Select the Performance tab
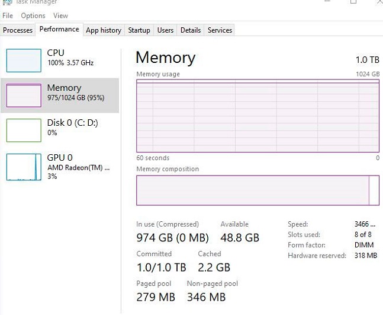This screenshot has height=315, width=383. (x=59, y=29)
